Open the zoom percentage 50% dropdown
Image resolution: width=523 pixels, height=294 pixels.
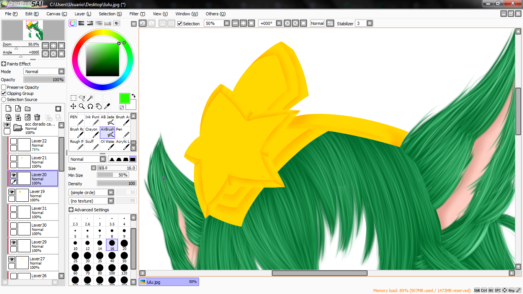click(227, 23)
